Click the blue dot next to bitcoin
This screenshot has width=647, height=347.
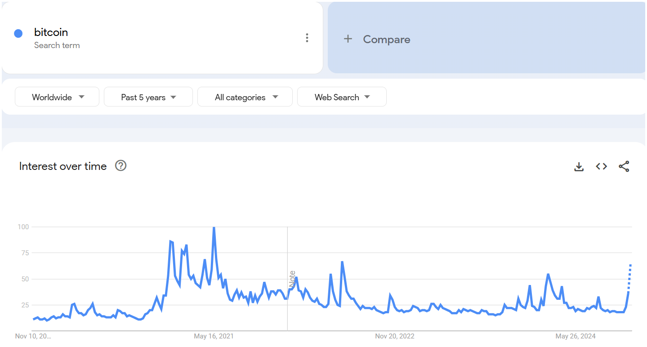[18, 33]
